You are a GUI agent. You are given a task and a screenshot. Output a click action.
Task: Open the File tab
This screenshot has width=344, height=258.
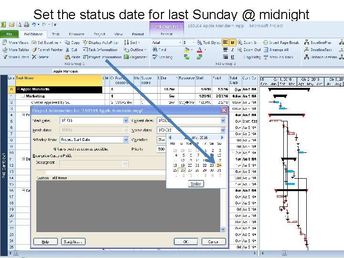(x=9, y=34)
